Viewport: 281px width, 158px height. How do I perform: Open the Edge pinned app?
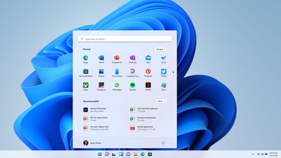click(85, 59)
